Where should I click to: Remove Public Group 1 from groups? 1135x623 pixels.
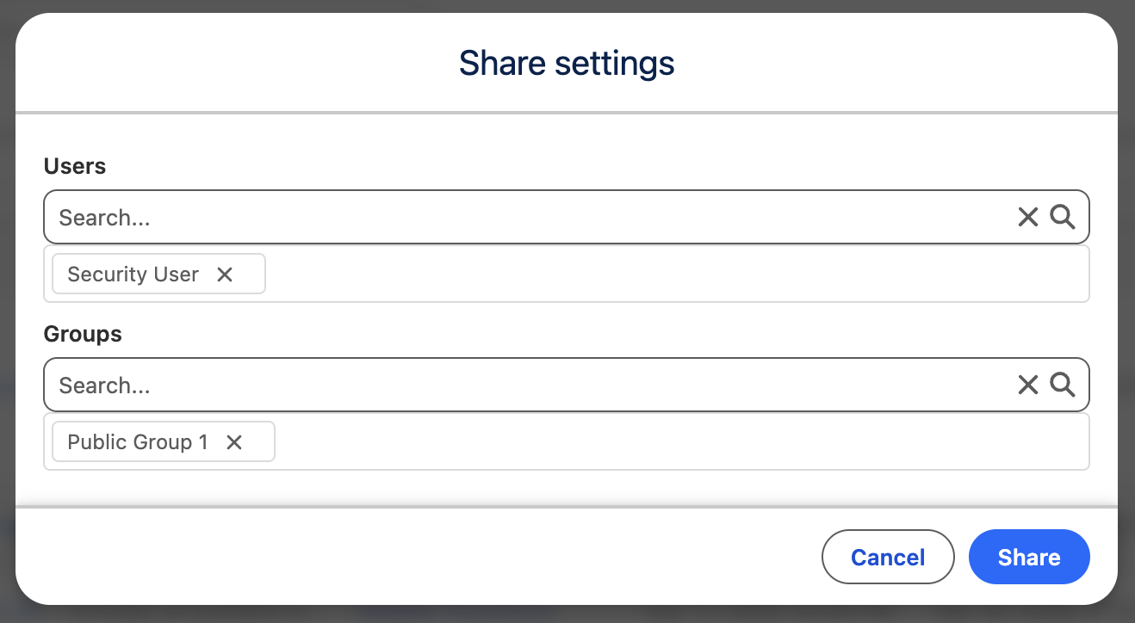point(234,442)
